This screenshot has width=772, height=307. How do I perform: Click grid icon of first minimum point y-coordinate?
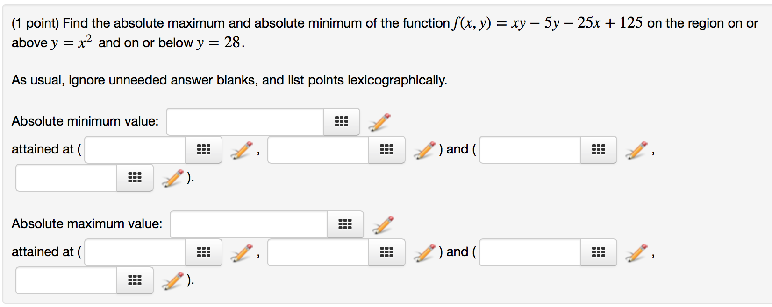387,150
